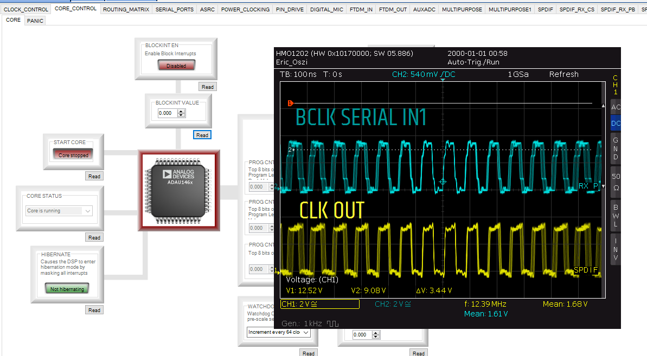
Task: Click the 'f: 12.39 MHz' frequency readout
Action: pyautogui.click(x=485, y=304)
